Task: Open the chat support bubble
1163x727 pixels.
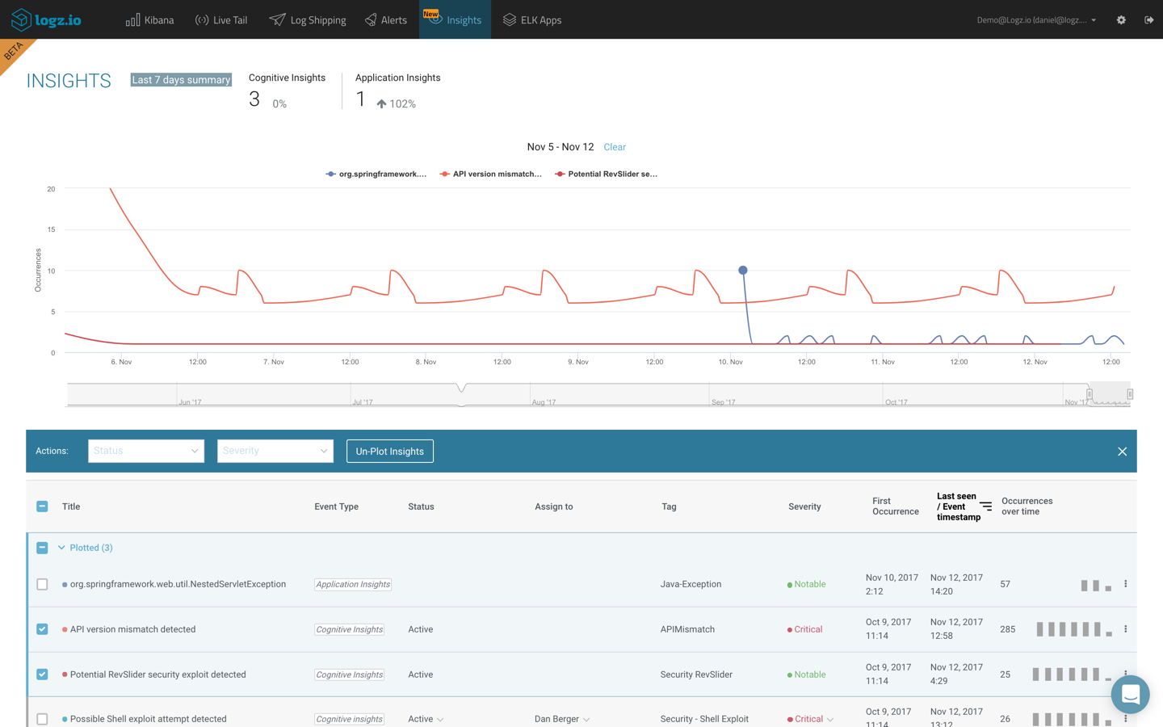Action: tap(1130, 694)
